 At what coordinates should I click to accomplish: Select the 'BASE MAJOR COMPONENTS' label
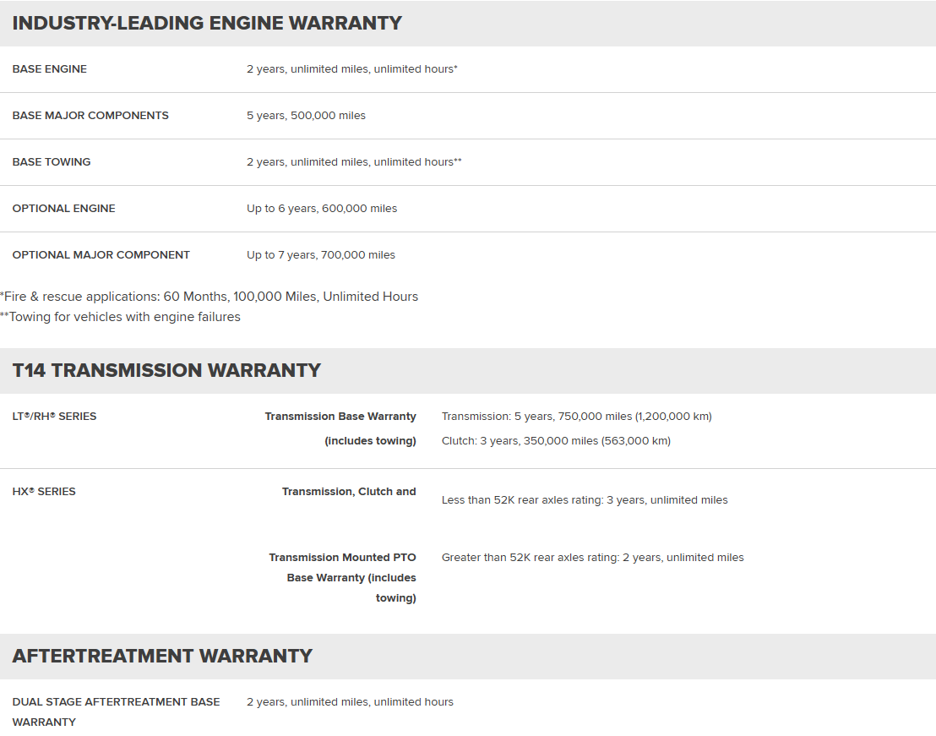(x=90, y=115)
